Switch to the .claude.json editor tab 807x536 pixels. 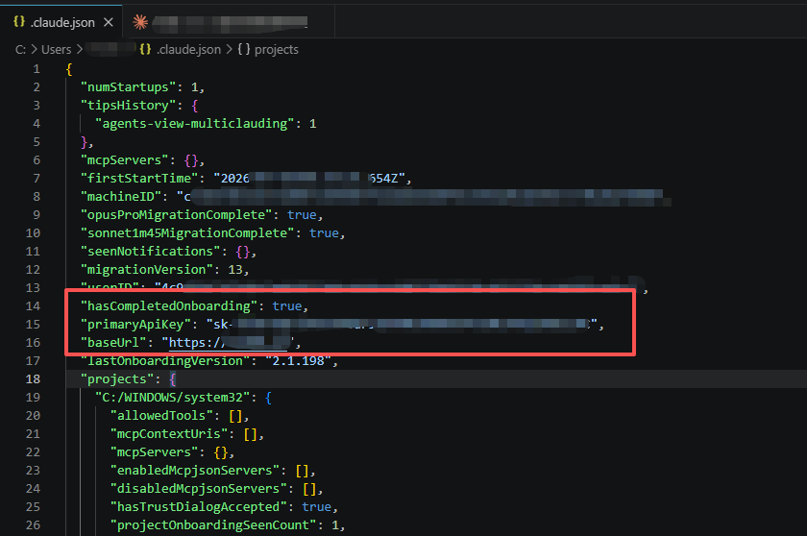click(61, 22)
